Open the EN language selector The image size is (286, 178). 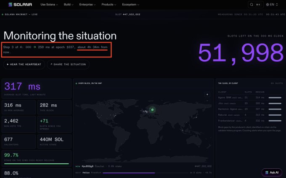pos(272,5)
